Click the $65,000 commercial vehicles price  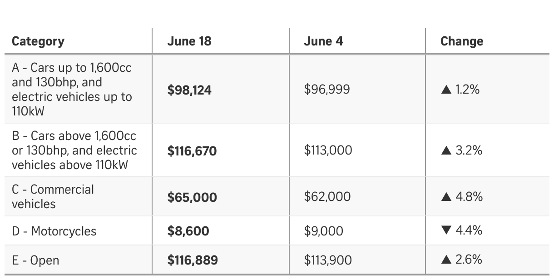click(x=192, y=197)
